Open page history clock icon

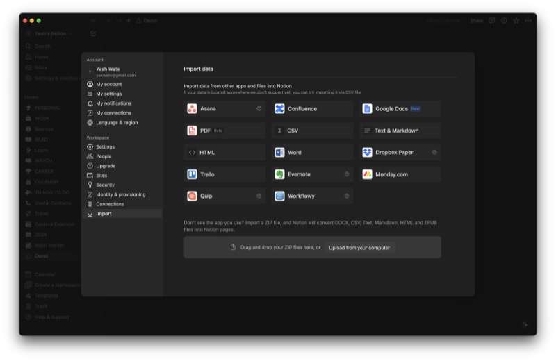(504, 21)
